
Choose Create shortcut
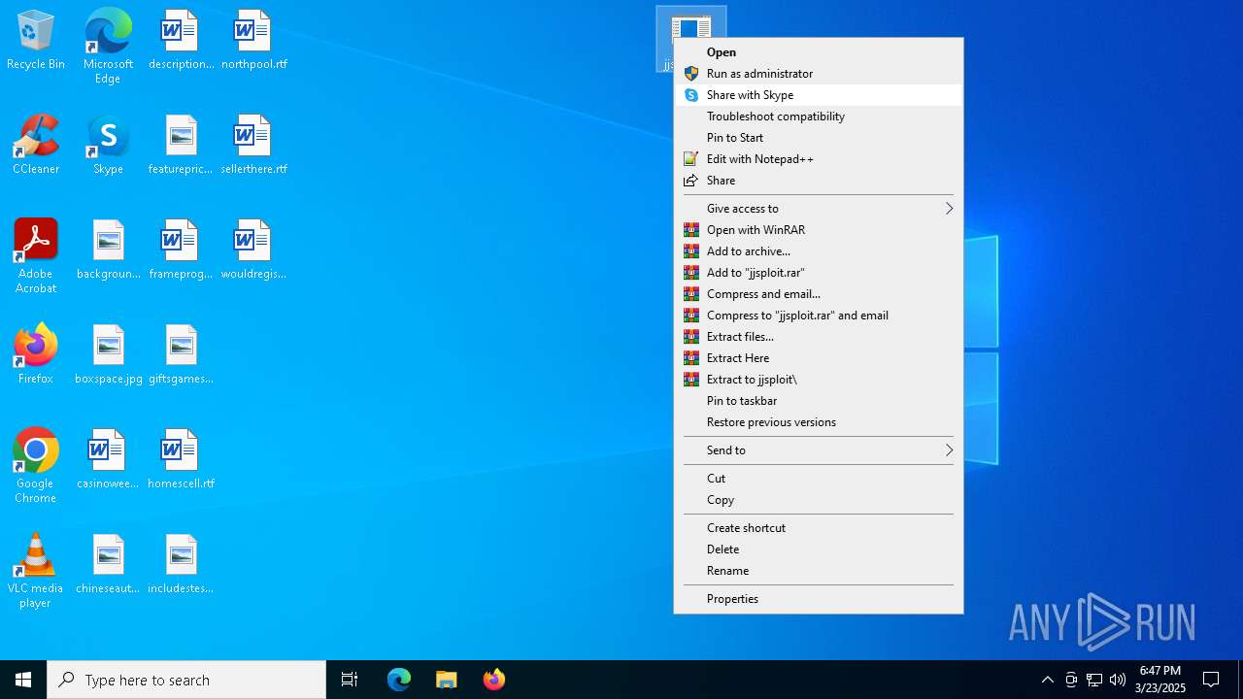tap(819, 528)
